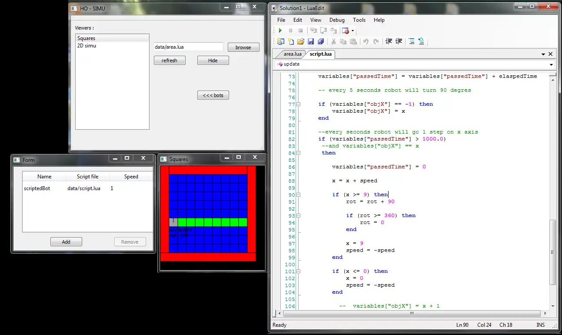The height and width of the screenshot is (335, 562).
Task: Open the breakpoint icon's dropdown arrow
Action: [x=352, y=31]
